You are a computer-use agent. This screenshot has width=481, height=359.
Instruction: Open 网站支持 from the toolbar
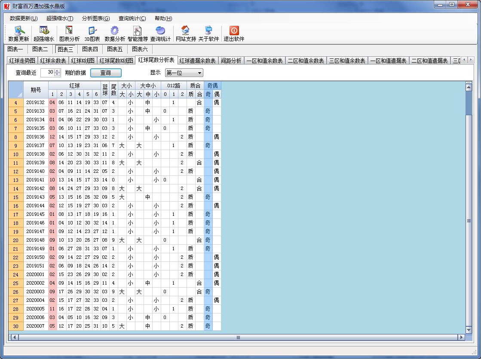coord(186,34)
